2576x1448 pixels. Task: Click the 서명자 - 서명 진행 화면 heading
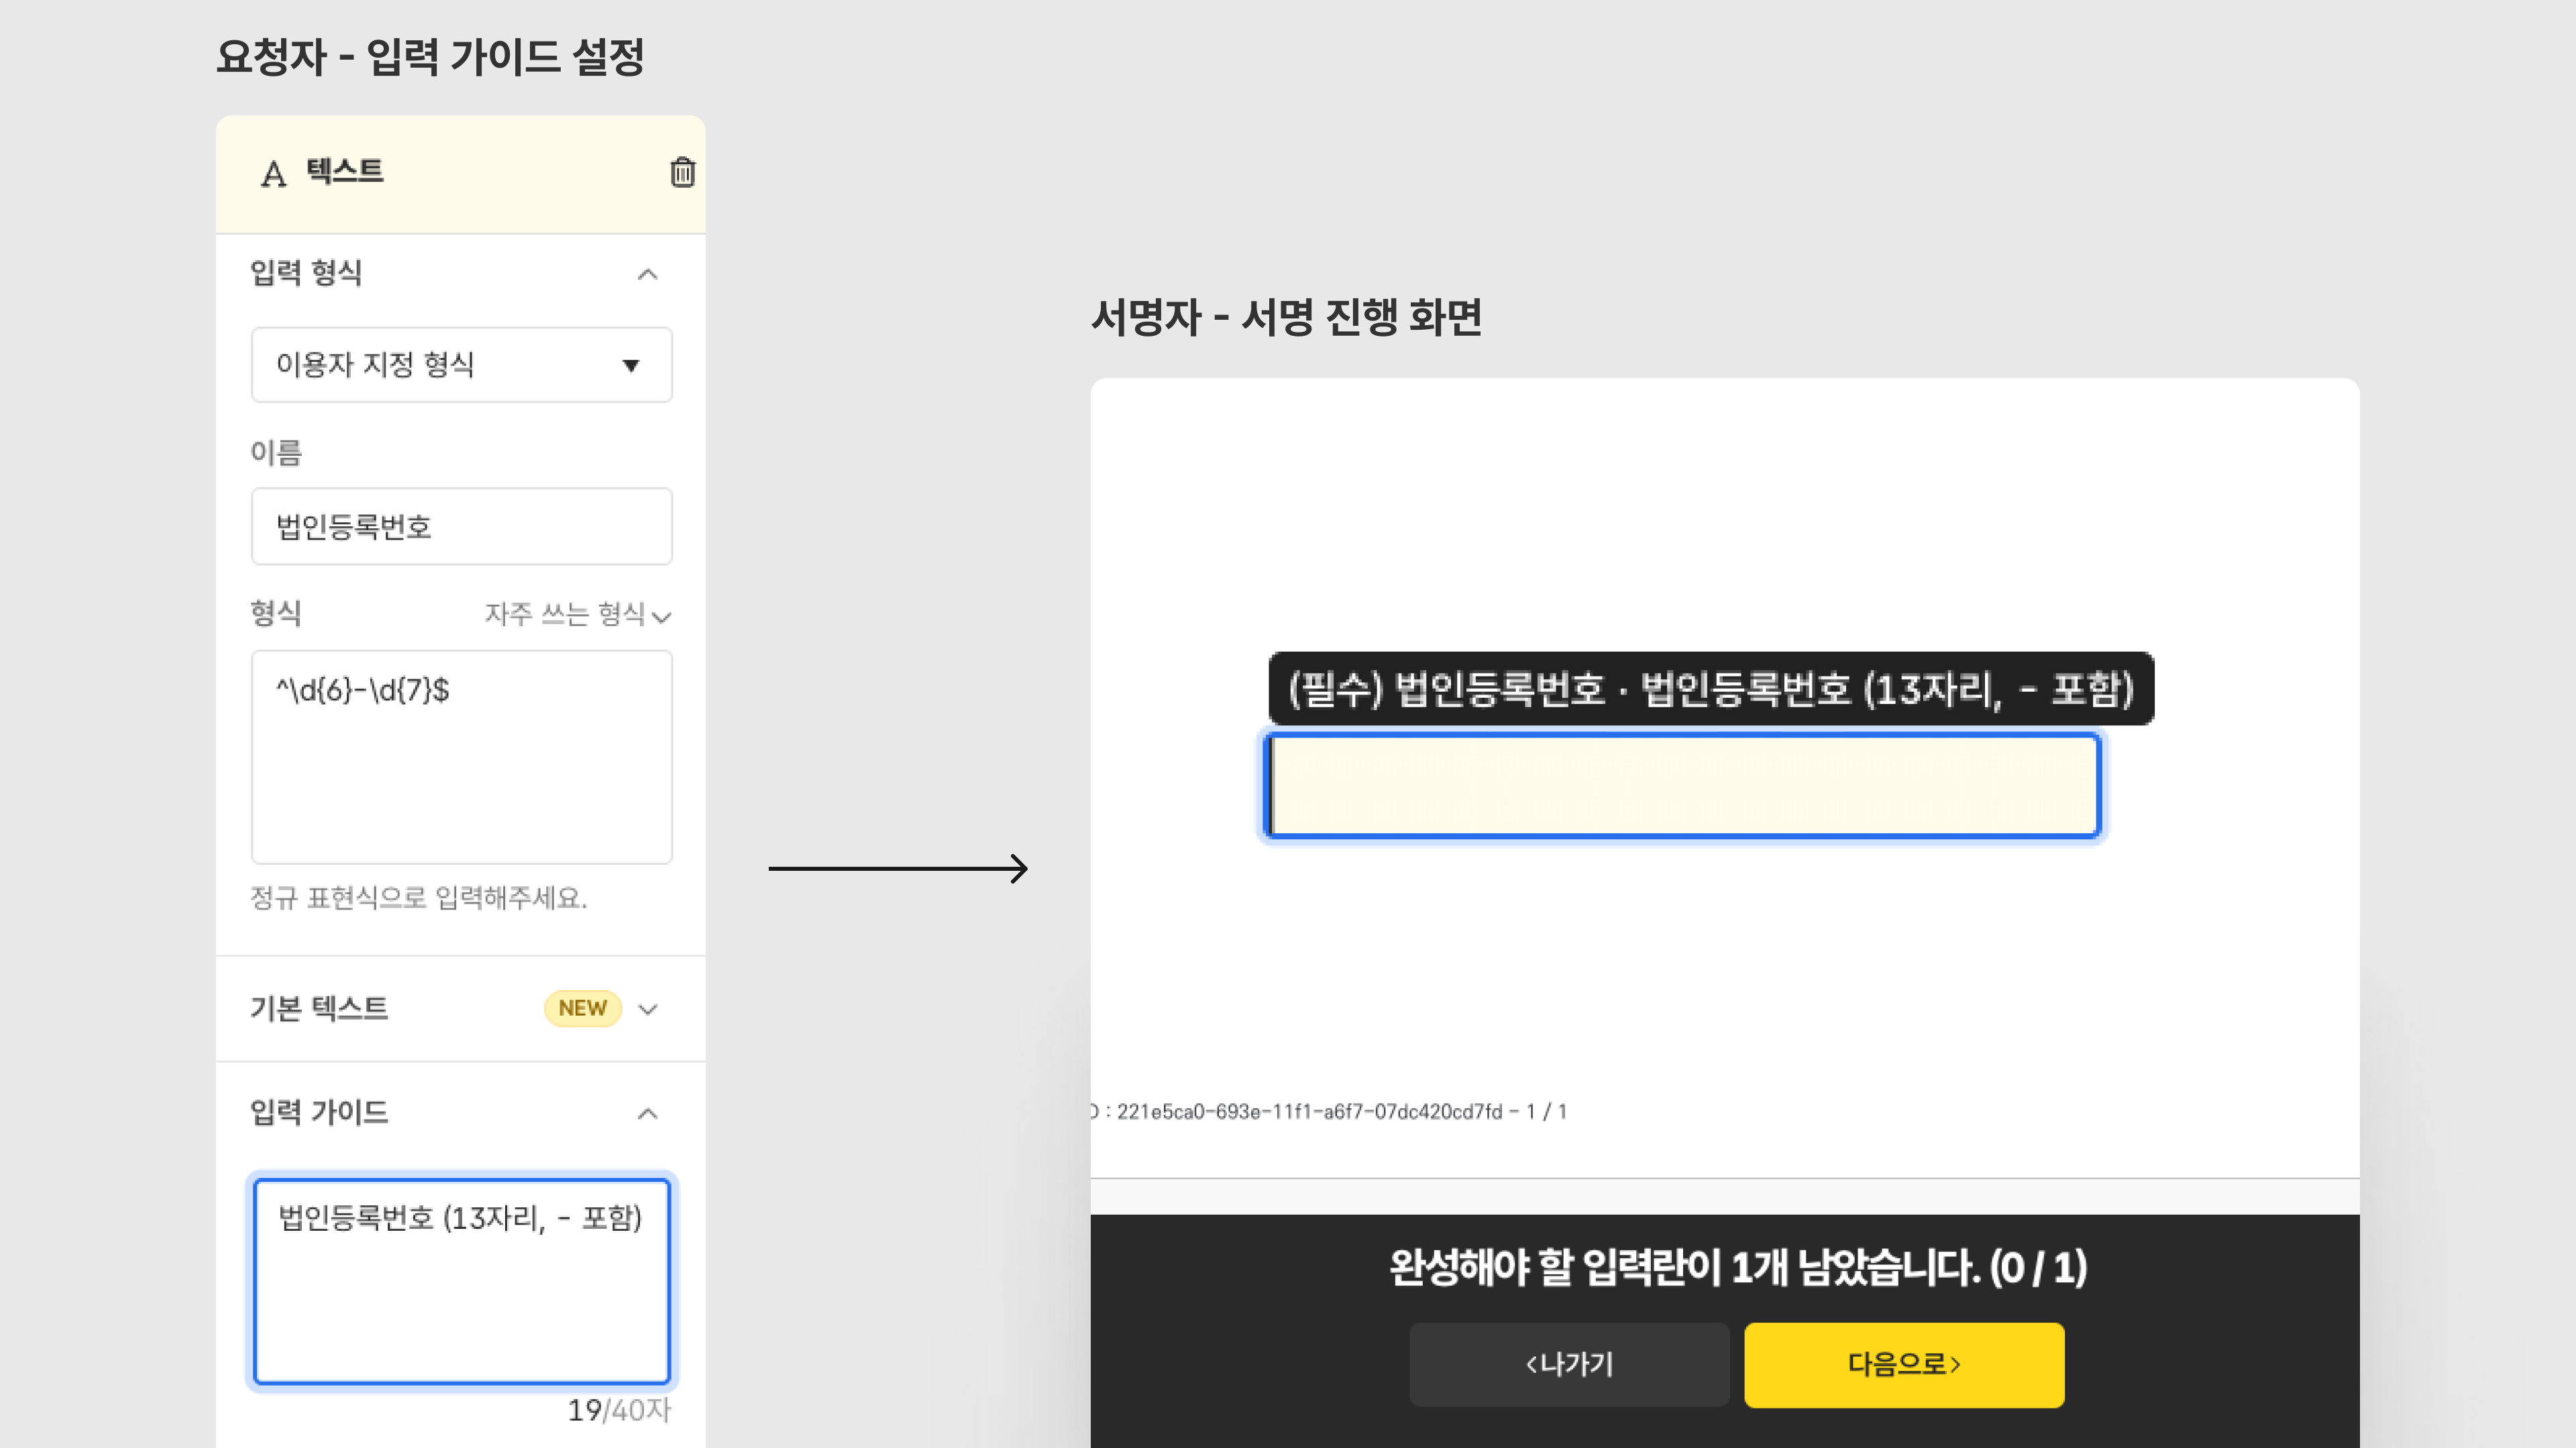click(x=1286, y=317)
